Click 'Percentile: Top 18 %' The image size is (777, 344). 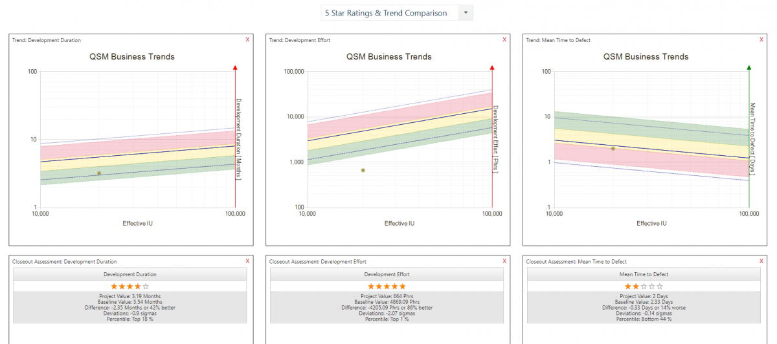[129, 319]
